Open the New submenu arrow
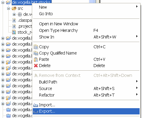 [137, 7]
